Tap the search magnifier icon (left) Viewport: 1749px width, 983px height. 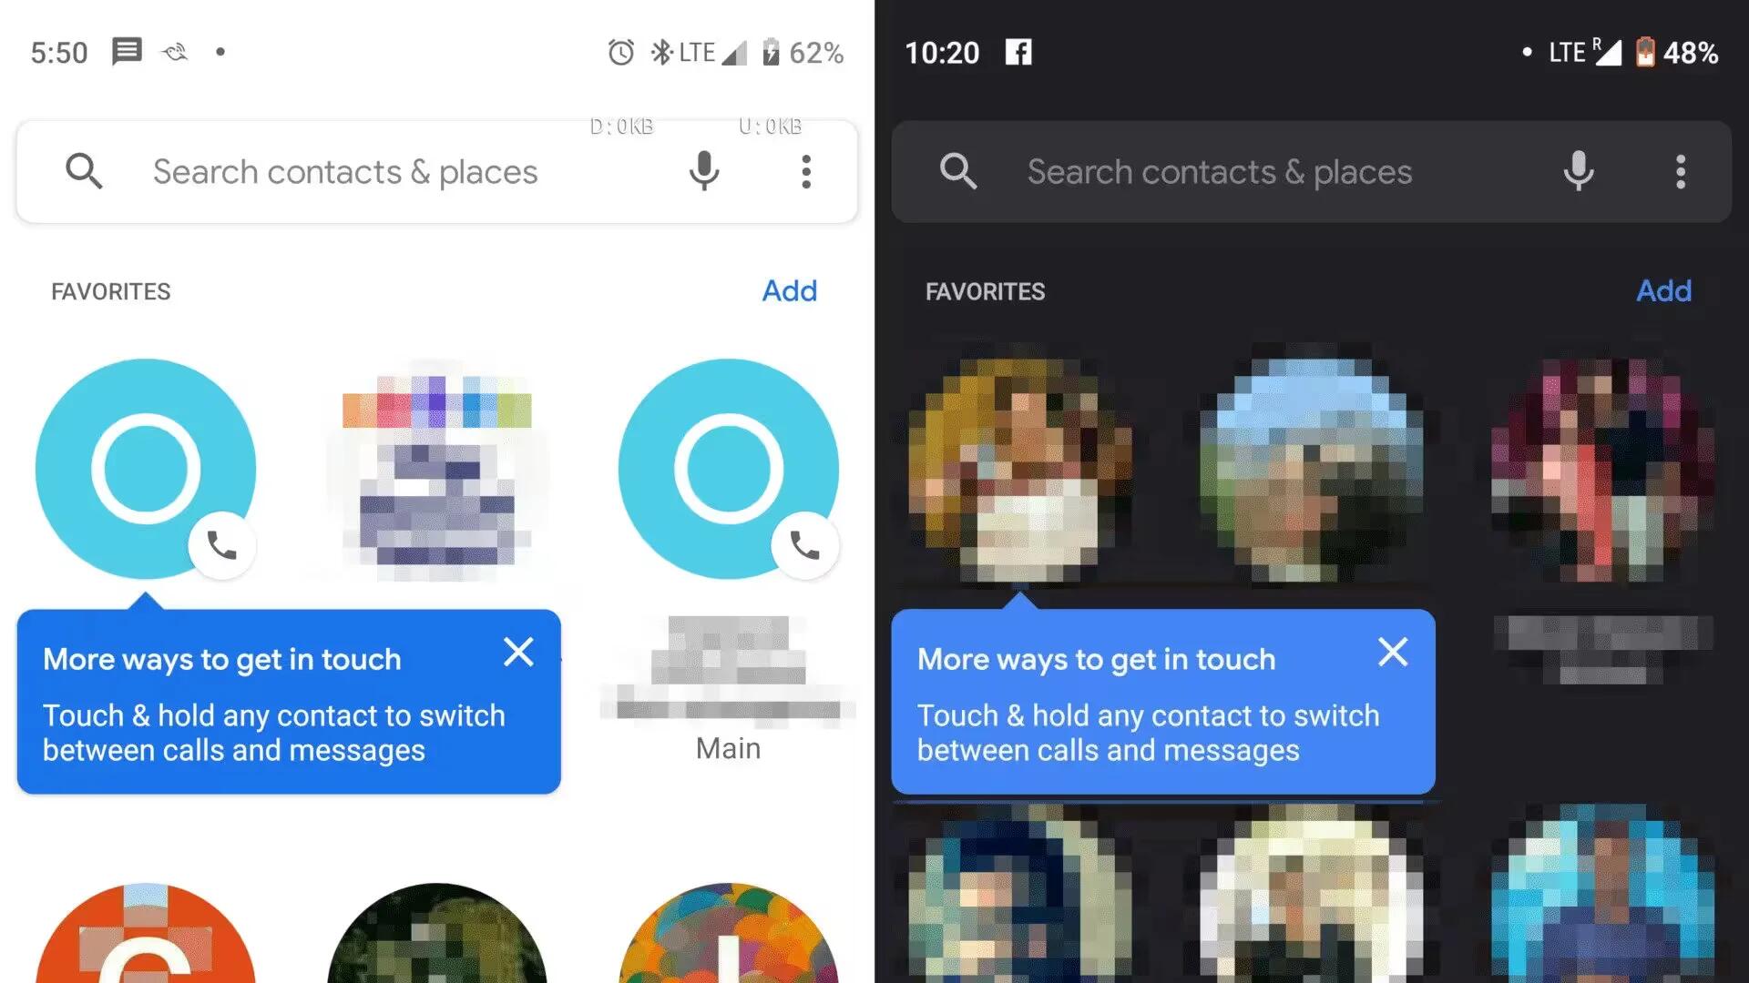coord(84,170)
